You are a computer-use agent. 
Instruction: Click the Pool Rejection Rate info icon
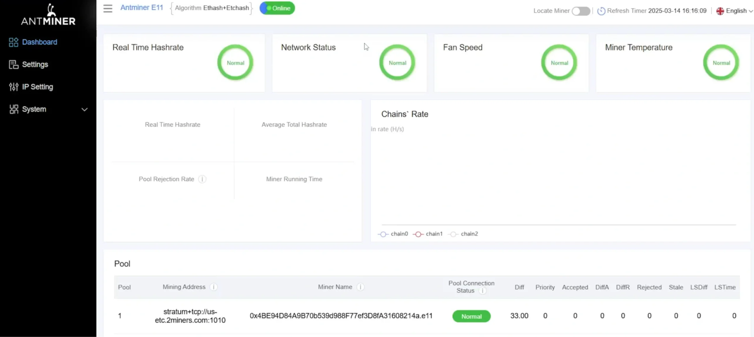click(202, 179)
